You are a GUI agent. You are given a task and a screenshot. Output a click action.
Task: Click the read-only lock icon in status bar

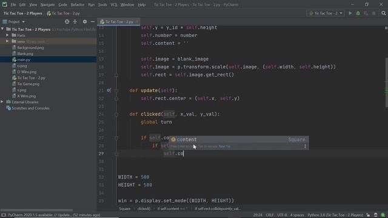pos(368,215)
